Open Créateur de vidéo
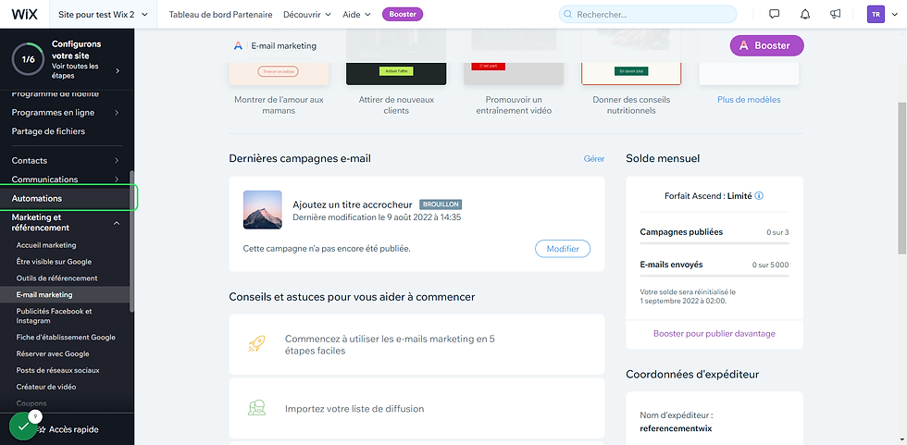This screenshot has width=907, height=445. [46, 387]
